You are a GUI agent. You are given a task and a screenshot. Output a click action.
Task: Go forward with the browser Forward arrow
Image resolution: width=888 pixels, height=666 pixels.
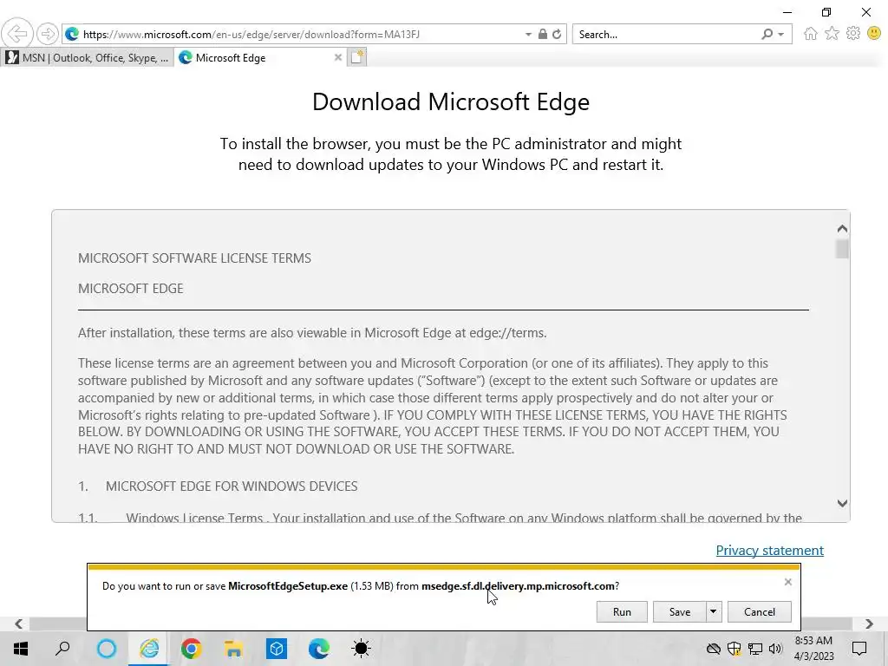point(48,34)
